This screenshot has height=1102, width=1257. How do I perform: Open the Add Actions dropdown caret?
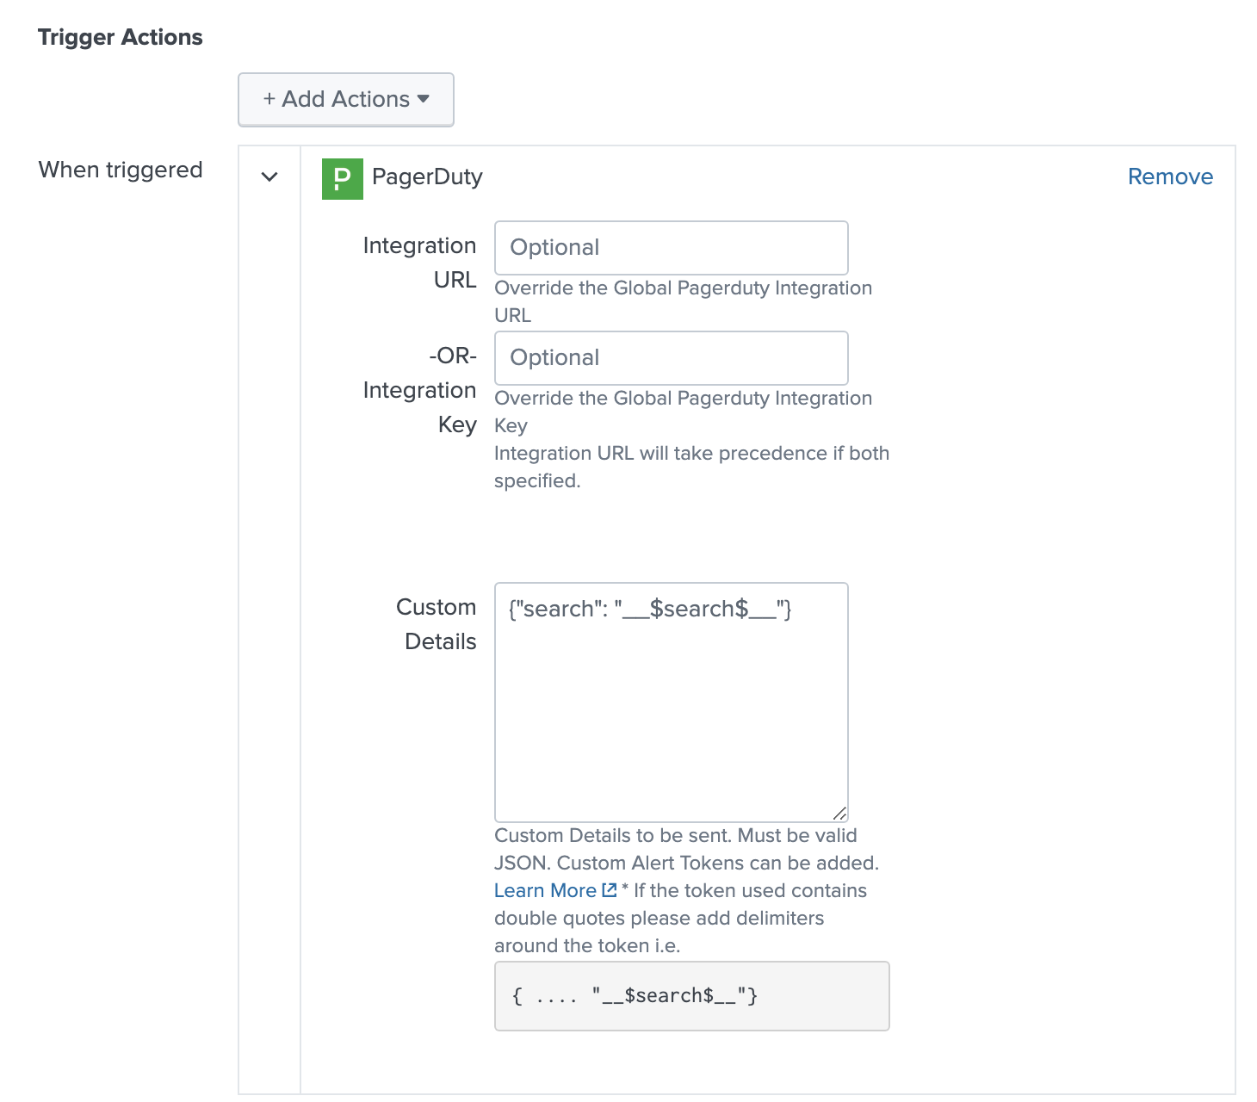(423, 99)
